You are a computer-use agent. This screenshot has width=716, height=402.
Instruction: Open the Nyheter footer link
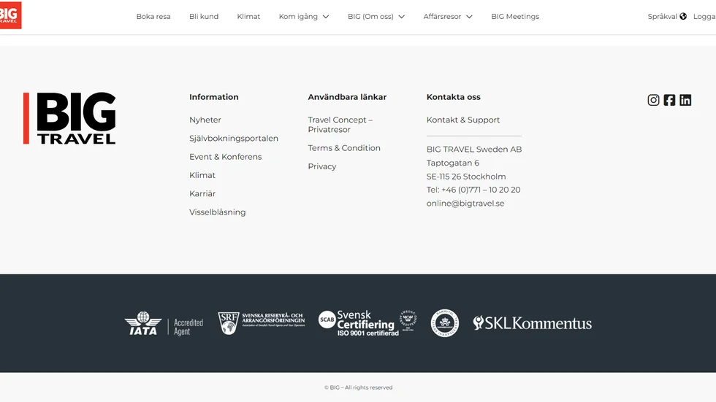(x=205, y=120)
